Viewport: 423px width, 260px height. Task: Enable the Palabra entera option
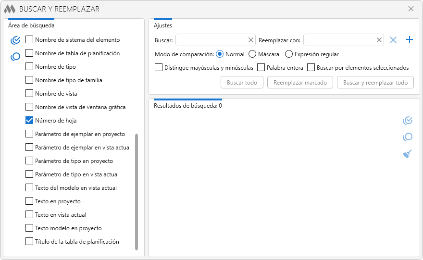click(261, 68)
